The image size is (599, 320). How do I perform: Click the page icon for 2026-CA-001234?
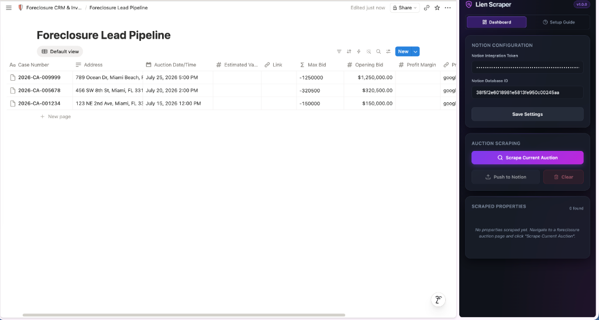(13, 104)
